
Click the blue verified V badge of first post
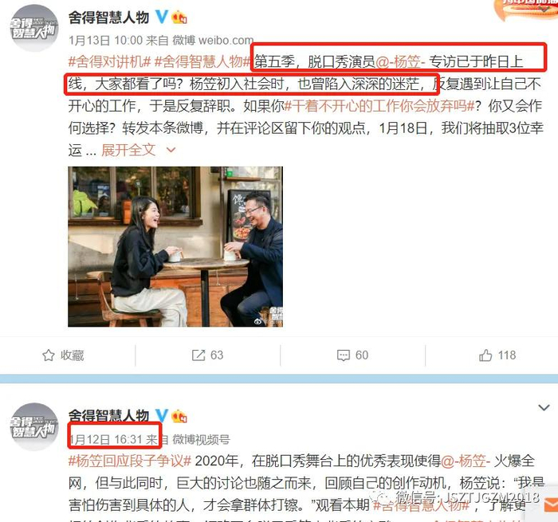162,17
